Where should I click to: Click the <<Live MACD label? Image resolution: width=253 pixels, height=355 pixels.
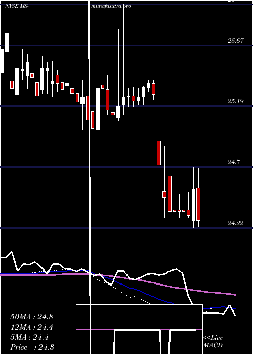[x=213, y=341]
